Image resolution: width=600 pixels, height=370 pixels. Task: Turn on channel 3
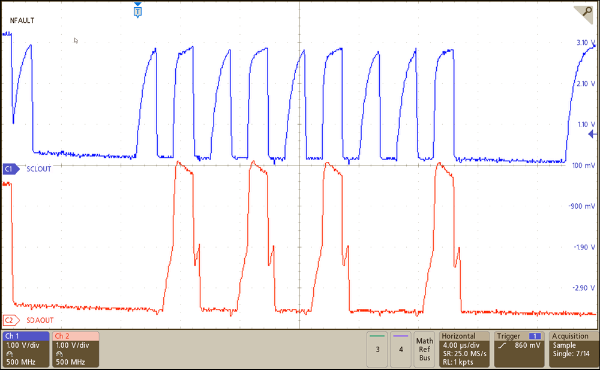377,349
